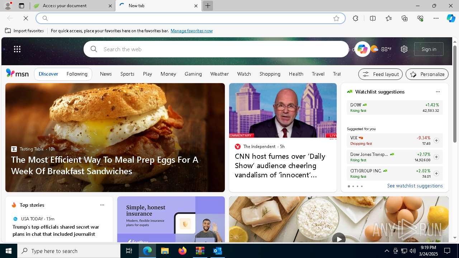The height and width of the screenshot is (258, 459).
Task: Open the Import favorites icon
Action: point(8,31)
